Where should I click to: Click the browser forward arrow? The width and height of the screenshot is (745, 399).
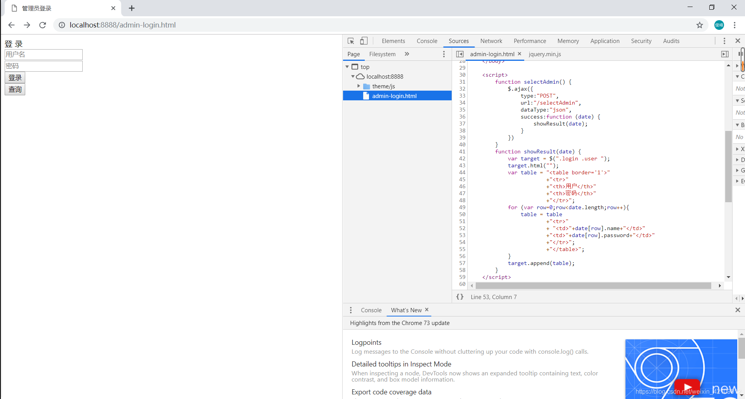pos(27,25)
